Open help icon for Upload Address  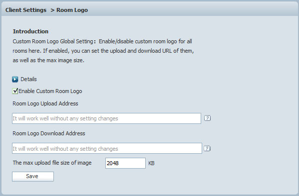click(x=207, y=118)
